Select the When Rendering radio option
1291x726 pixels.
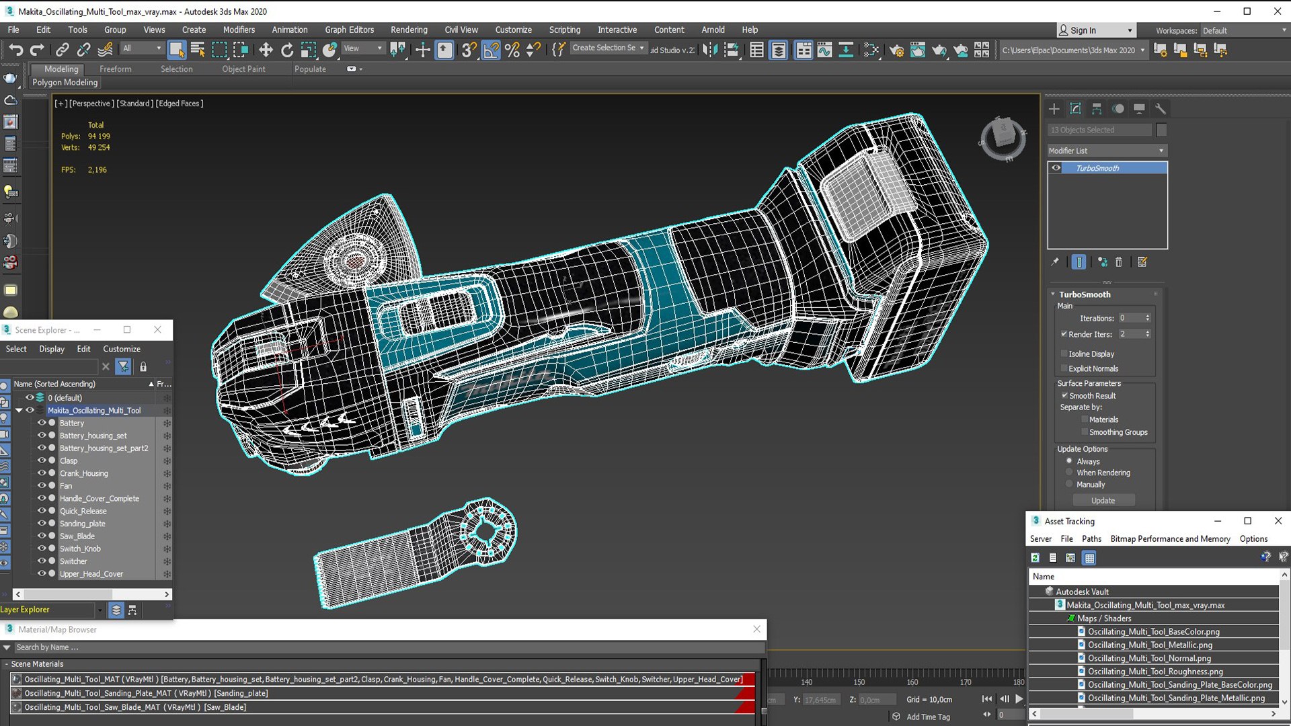[1069, 473]
